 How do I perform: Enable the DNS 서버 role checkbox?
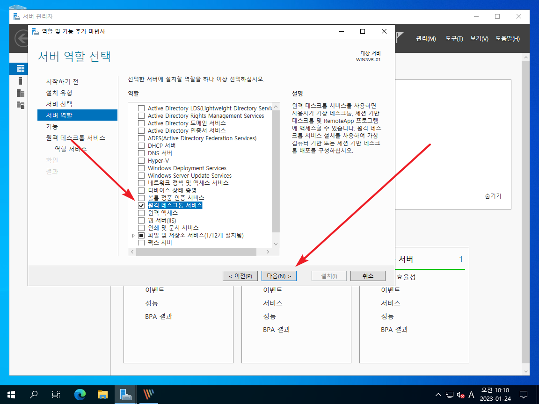tap(141, 153)
